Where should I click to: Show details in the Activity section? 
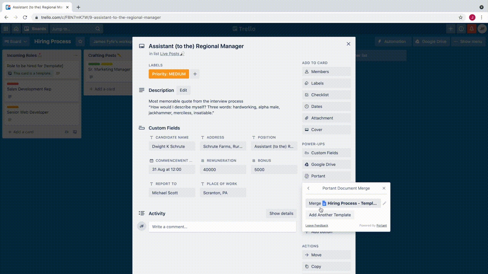tap(281, 213)
